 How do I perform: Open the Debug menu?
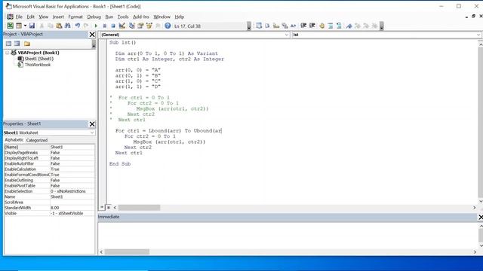click(x=94, y=17)
